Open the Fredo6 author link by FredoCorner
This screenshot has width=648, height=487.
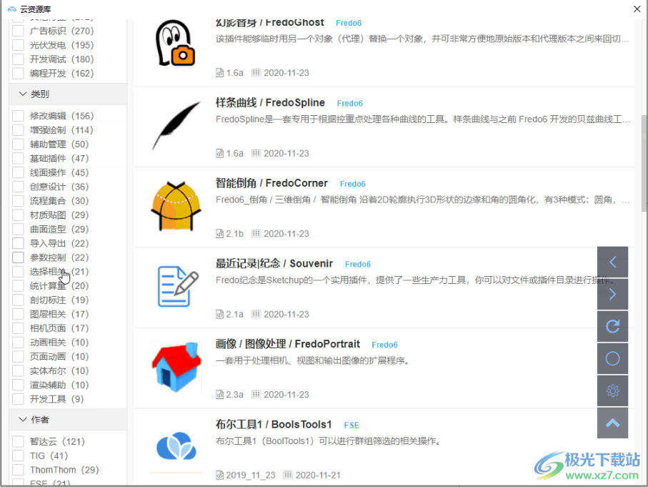[x=352, y=184]
